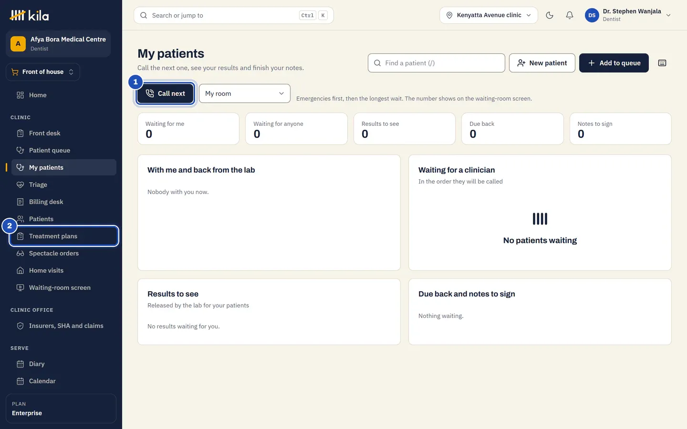Select the Notes to sign card

(621, 129)
